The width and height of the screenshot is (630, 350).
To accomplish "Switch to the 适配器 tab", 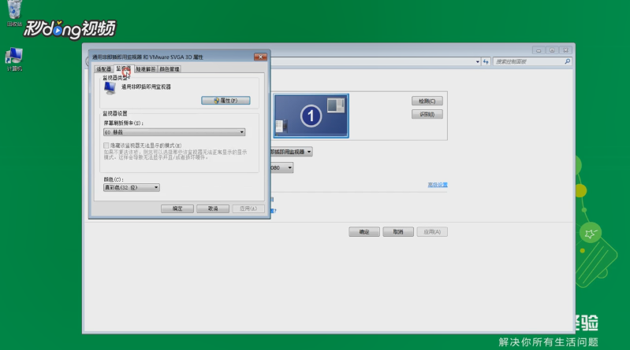I will click(x=103, y=69).
